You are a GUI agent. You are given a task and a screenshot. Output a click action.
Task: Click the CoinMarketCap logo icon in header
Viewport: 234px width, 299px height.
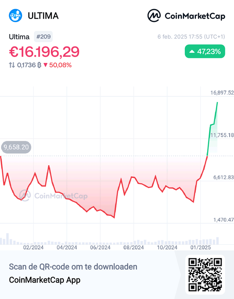[x=154, y=16]
